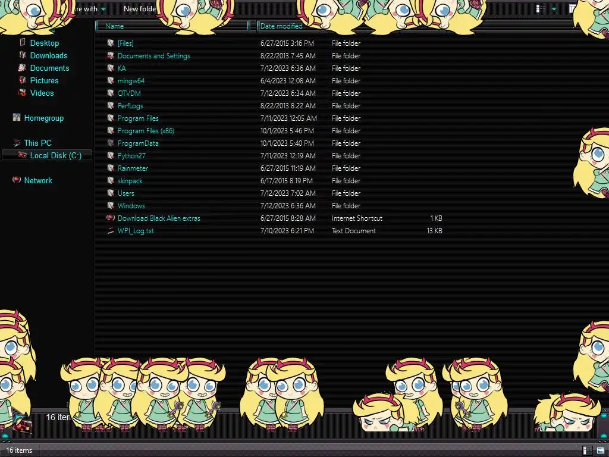609x457 pixels.
Task: Click the skinpack folder icon
Action: 111,180
